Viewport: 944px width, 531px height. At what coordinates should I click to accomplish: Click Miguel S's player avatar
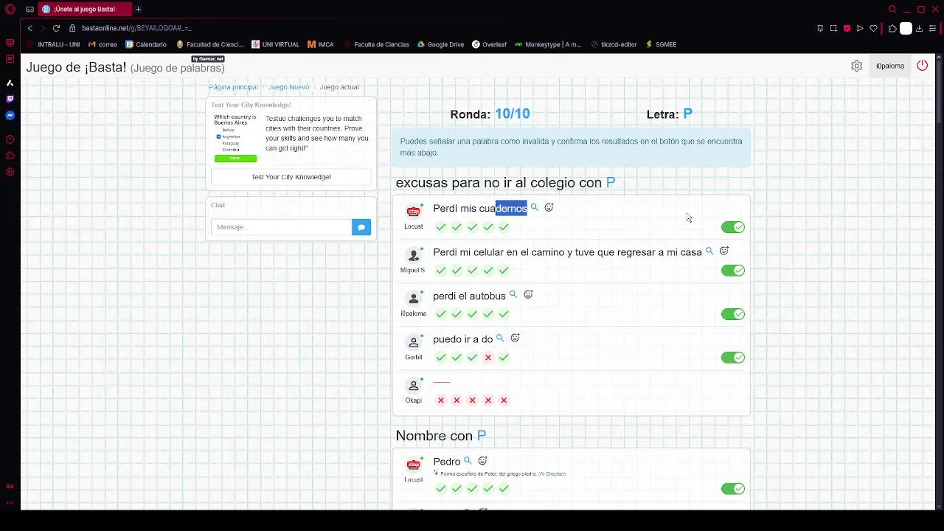(414, 255)
